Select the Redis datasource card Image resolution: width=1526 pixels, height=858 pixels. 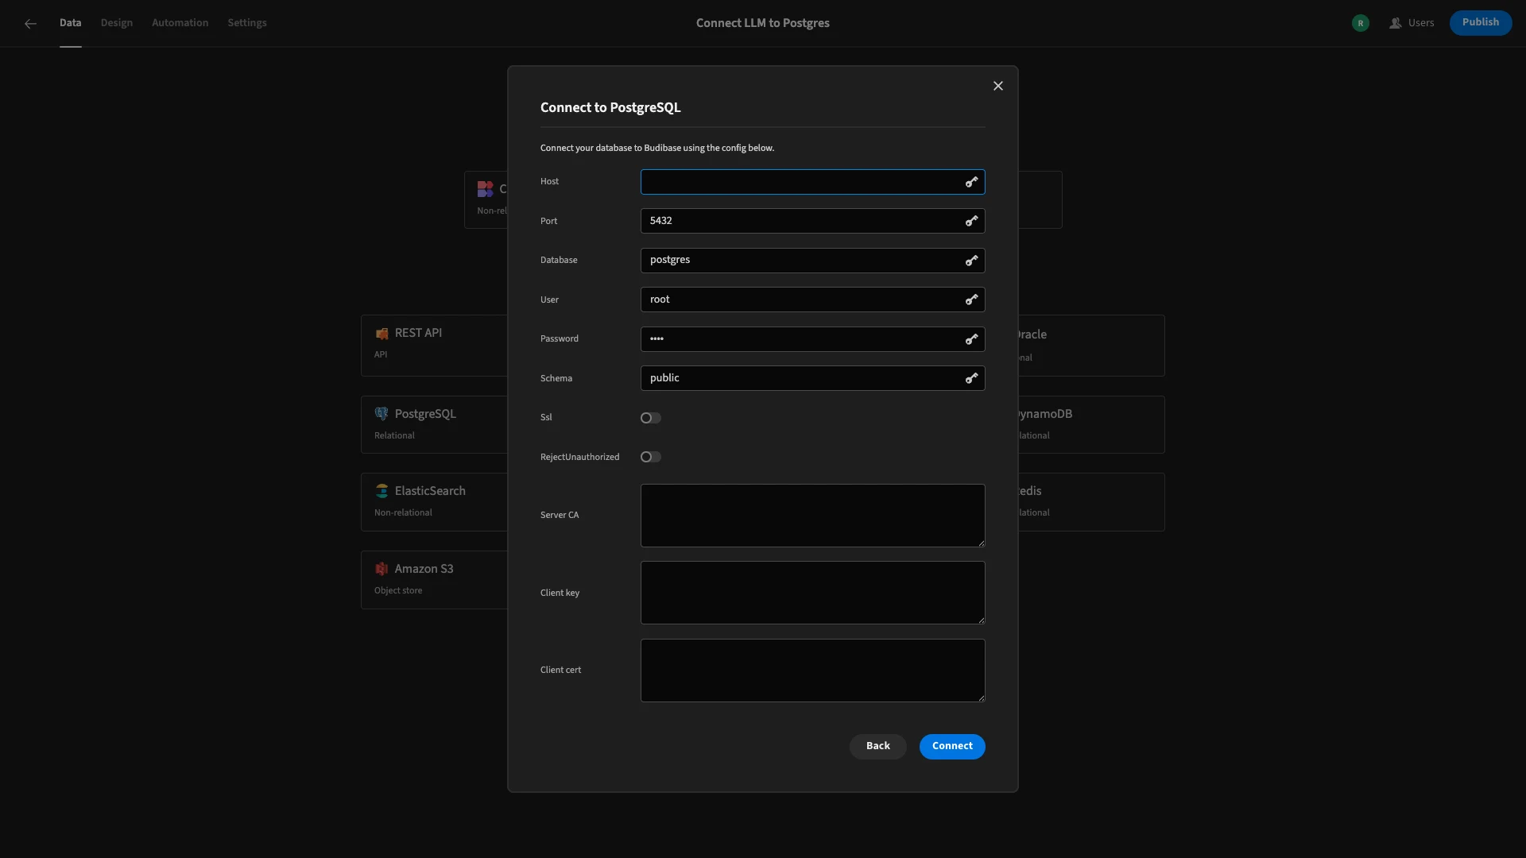click(1091, 502)
